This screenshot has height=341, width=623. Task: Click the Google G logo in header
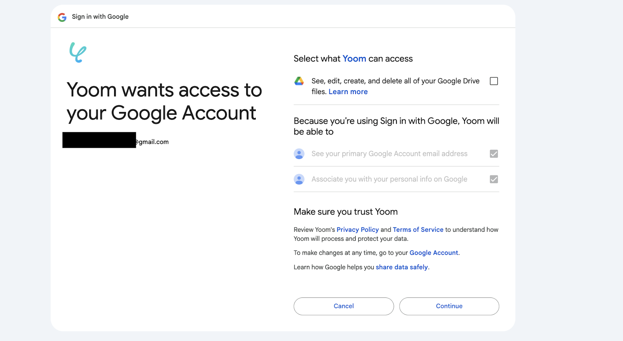click(62, 17)
